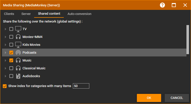
Task: Click the headphones icon next to Movies=MM4
Action: 18,37
